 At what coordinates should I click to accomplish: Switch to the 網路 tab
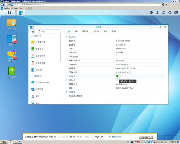click(76, 31)
